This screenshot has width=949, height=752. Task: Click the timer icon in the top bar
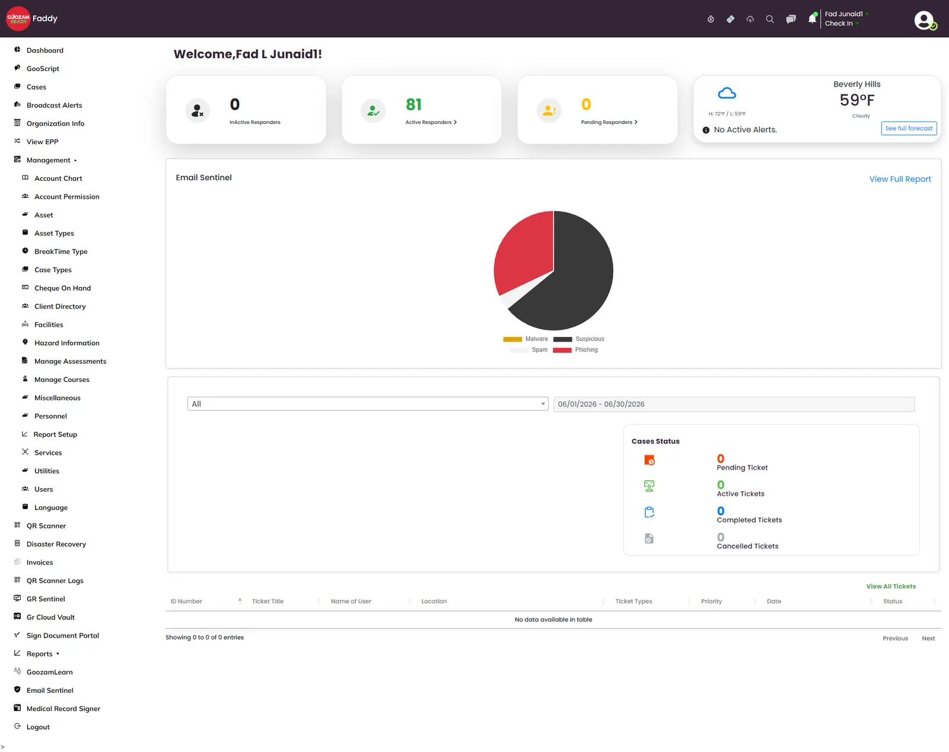(711, 19)
